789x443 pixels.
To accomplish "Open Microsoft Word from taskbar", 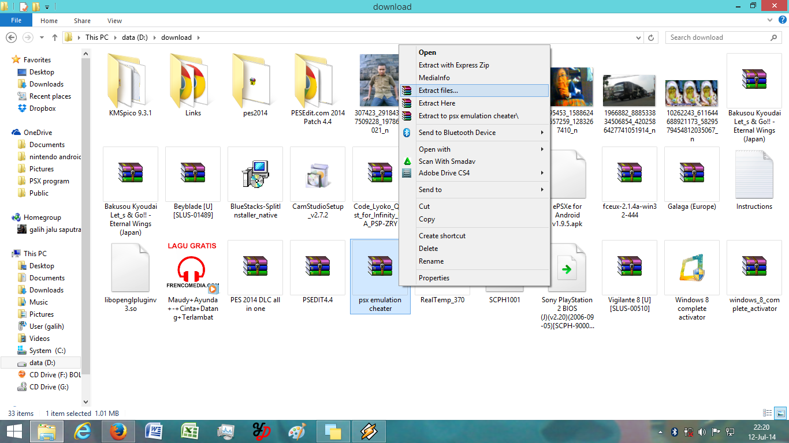I will (154, 431).
